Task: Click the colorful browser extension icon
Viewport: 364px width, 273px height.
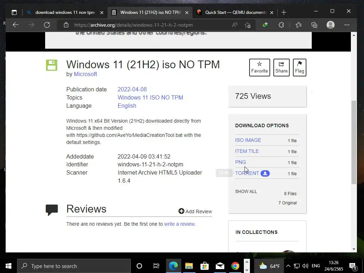Action: coord(265,25)
